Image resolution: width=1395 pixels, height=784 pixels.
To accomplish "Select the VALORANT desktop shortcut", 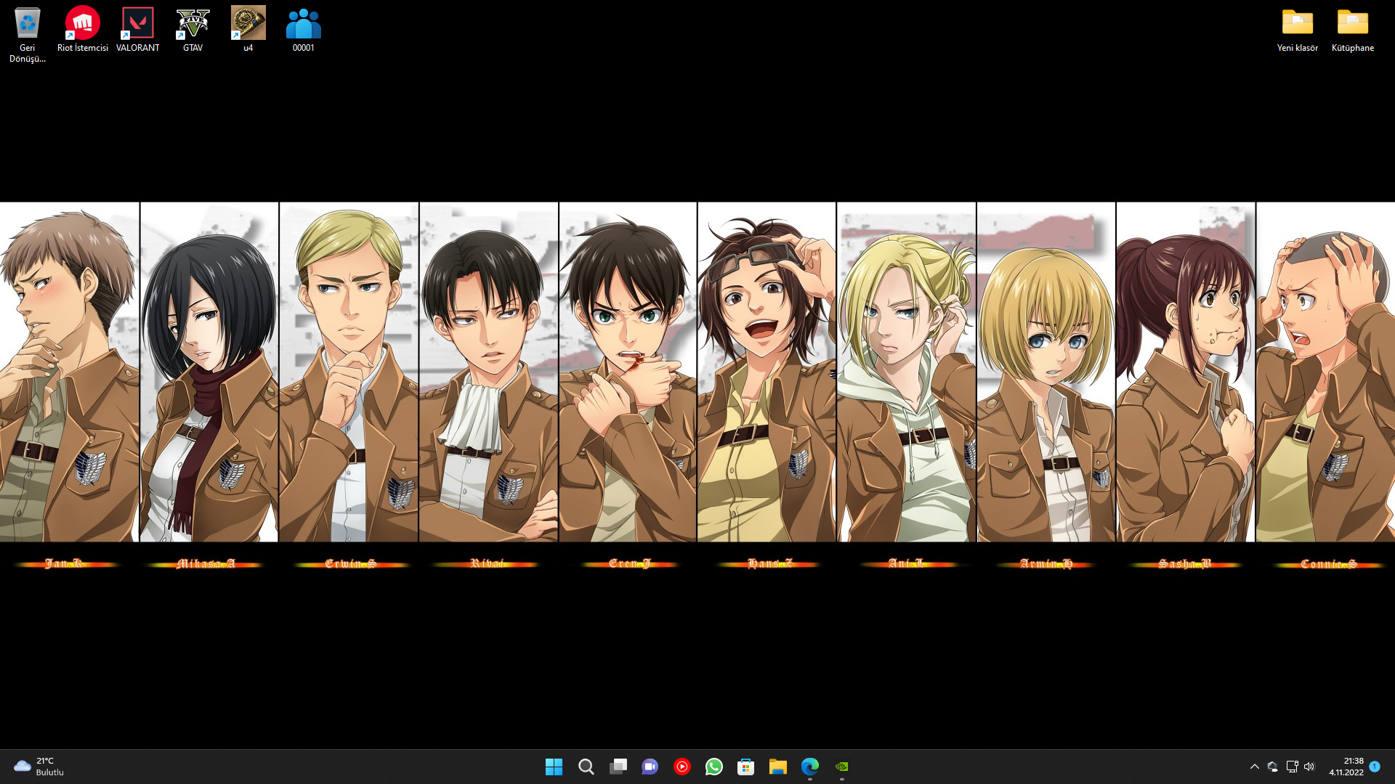I will click(138, 29).
